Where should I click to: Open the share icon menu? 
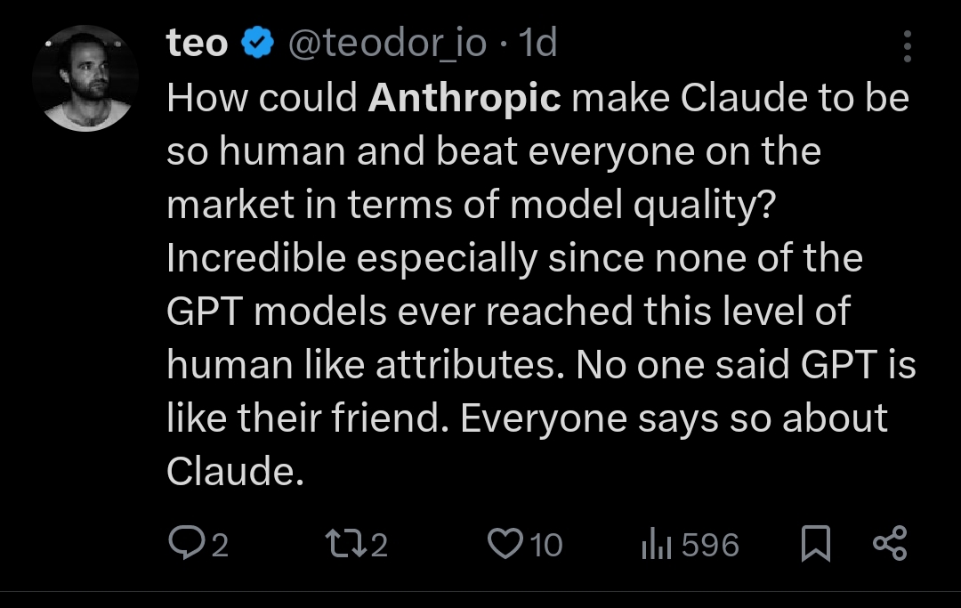(x=889, y=544)
